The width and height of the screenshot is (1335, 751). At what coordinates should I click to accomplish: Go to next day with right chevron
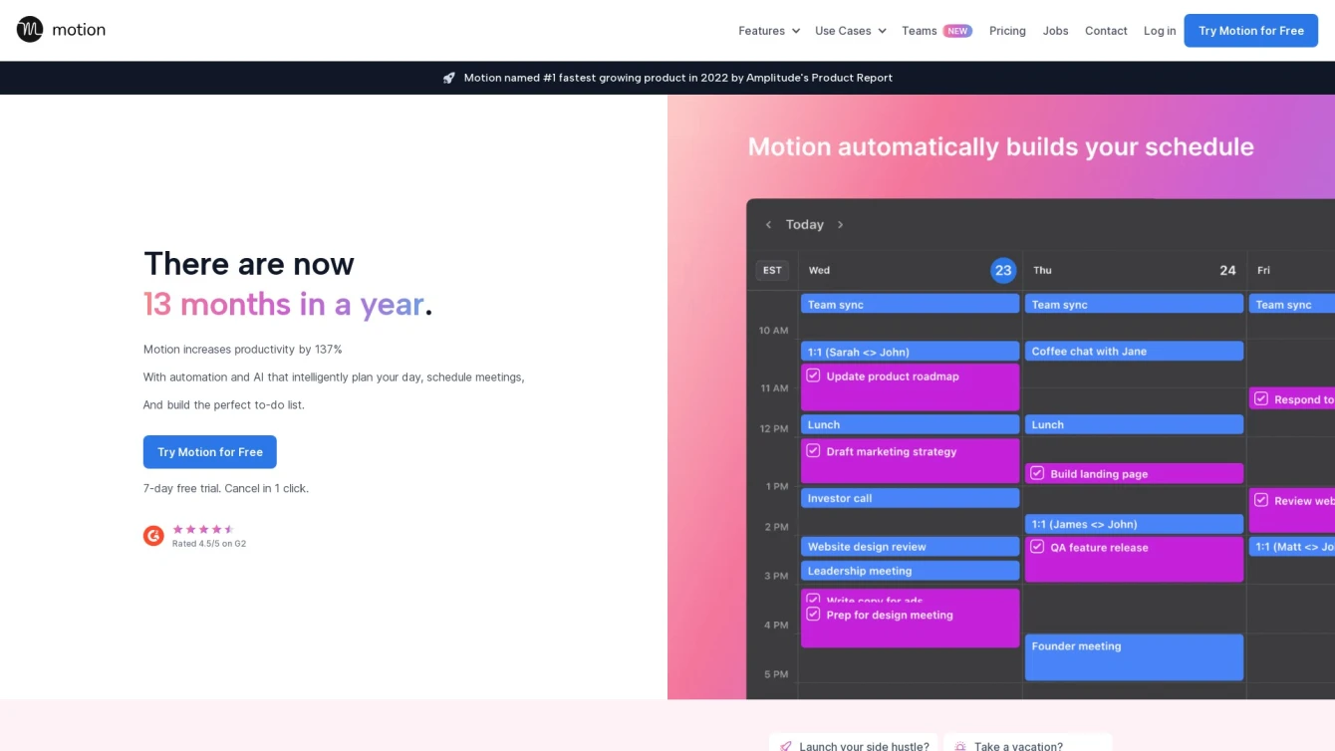[840, 225]
